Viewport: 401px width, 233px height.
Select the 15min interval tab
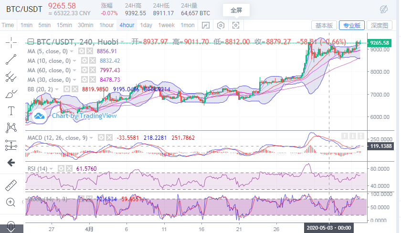tap(64, 25)
